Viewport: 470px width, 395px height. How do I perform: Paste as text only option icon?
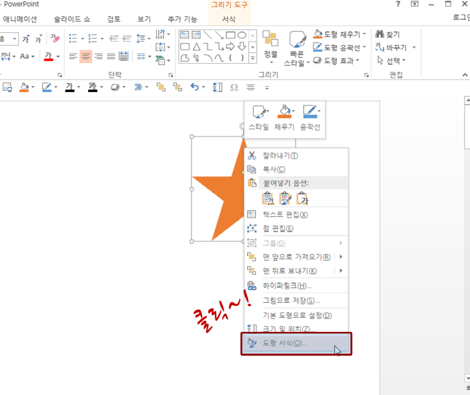tap(302, 198)
